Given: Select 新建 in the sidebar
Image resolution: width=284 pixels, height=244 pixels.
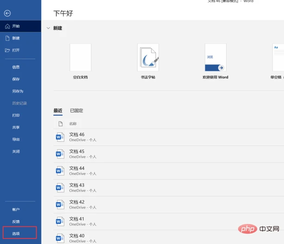Looking at the screenshot, I should [x=20, y=38].
